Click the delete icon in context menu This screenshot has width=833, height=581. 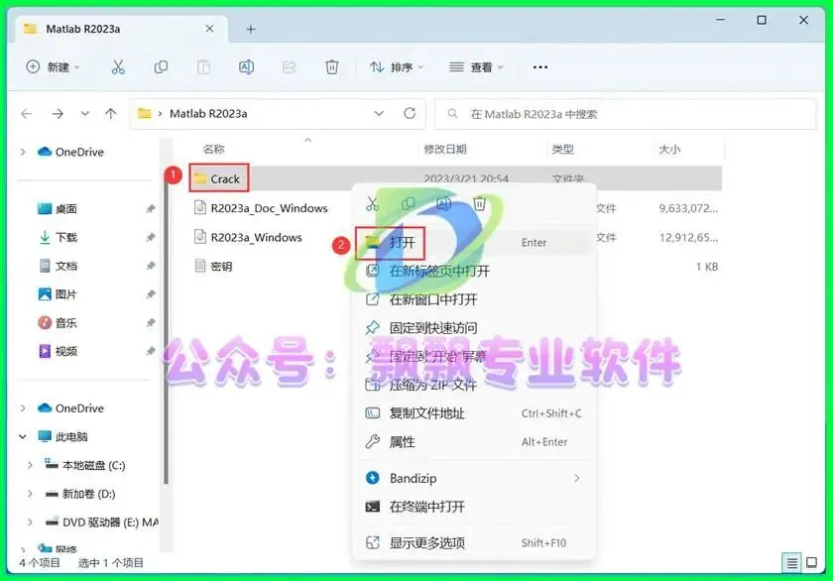click(479, 204)
